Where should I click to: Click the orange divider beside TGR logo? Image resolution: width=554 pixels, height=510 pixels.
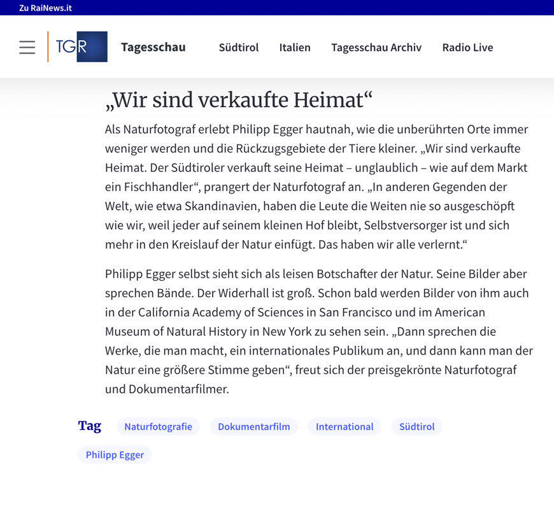pyautogui.click(x=49, y=47)
